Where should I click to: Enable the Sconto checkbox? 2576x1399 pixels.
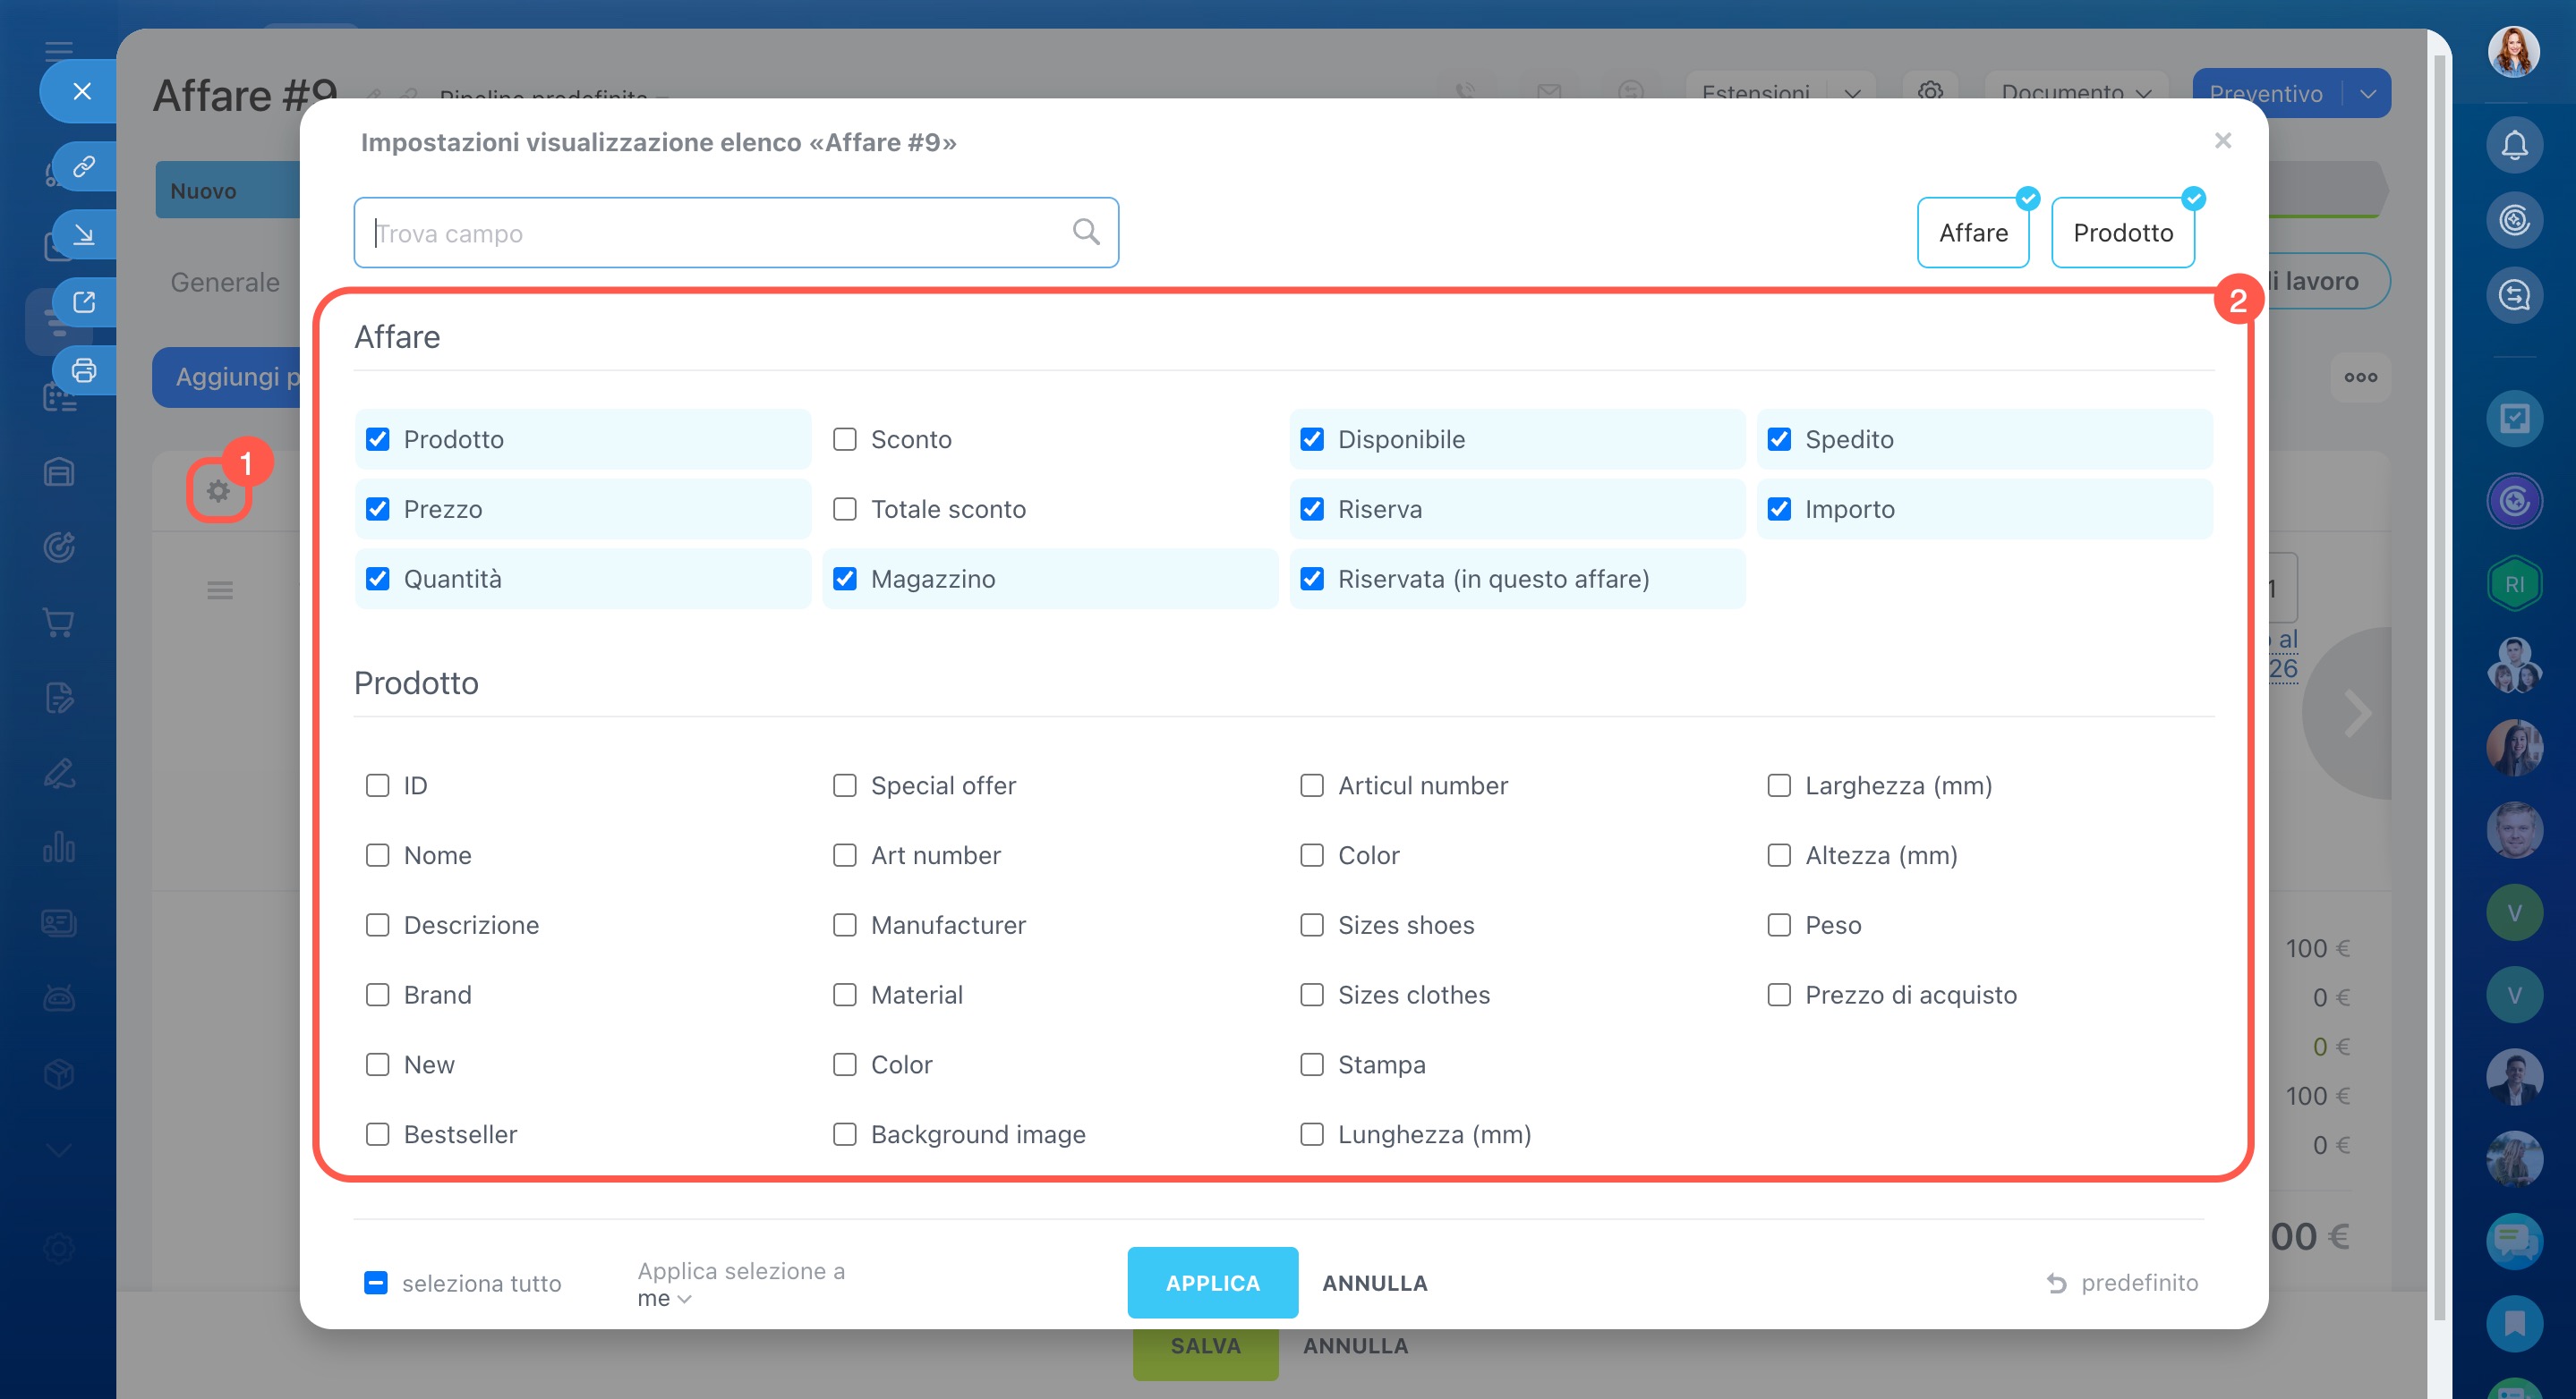pos(844,440)
